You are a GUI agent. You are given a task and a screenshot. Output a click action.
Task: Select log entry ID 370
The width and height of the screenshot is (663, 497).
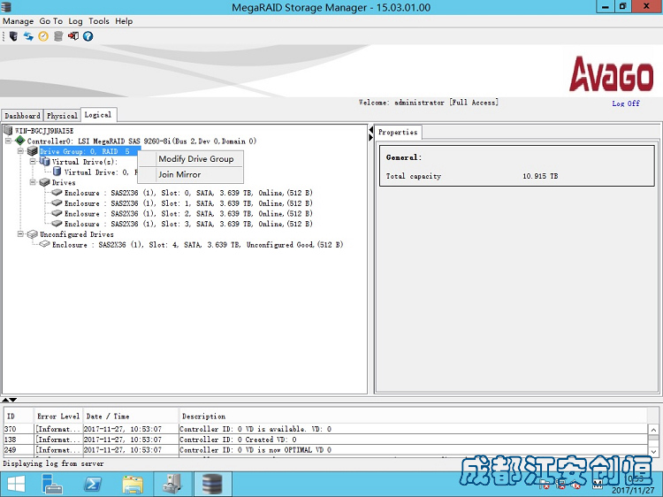(x=325, y=429)
